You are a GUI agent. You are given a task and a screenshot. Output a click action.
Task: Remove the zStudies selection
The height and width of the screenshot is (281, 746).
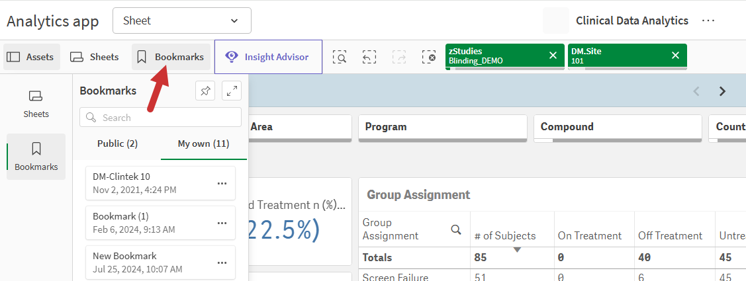553,56
